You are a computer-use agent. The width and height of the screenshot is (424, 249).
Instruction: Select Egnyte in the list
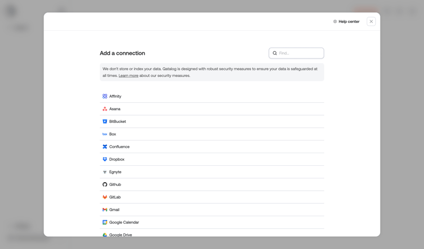[211, 172]
